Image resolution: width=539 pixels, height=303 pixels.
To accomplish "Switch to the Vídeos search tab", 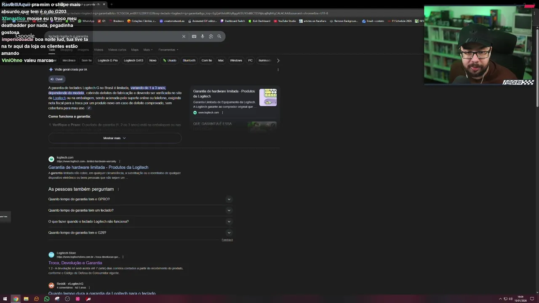I will tap(99, 50).
